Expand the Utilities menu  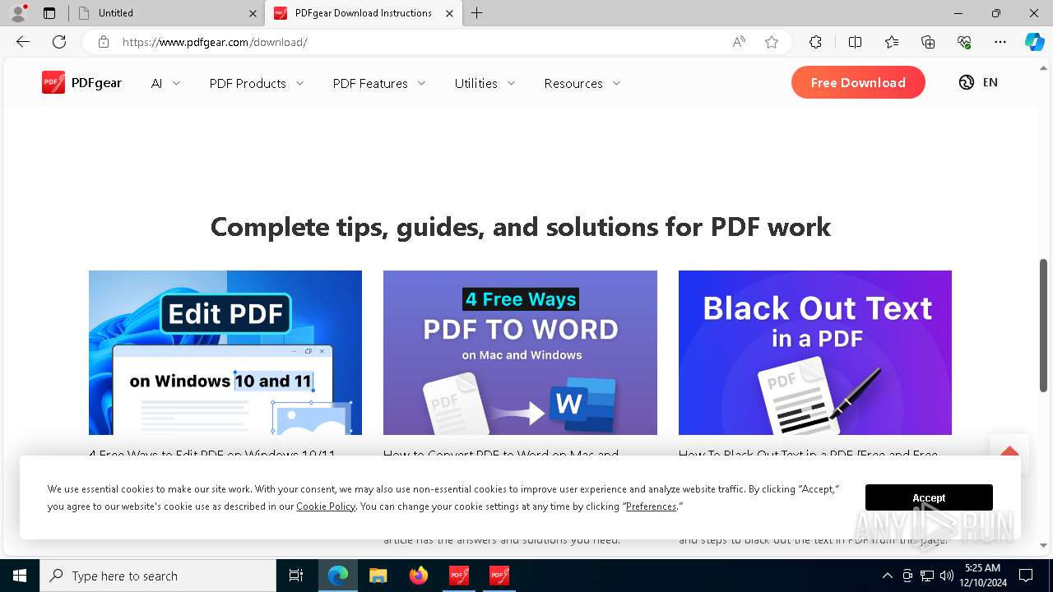[x=485, y=83]
